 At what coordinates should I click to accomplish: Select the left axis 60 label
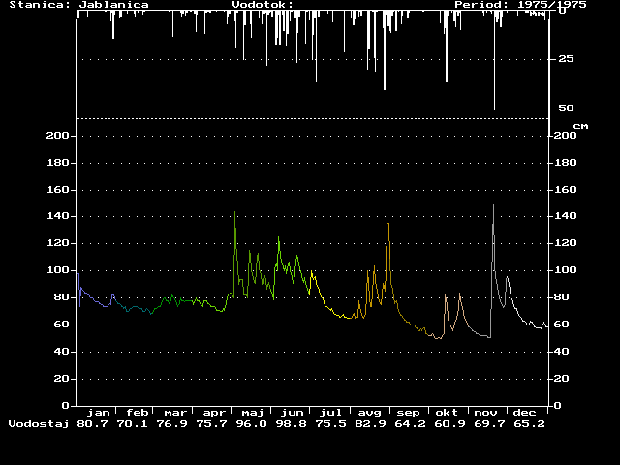click(62, 325)
